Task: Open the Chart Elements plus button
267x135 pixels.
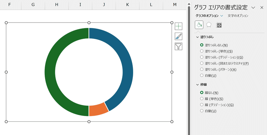Action: tap(179, 26)
